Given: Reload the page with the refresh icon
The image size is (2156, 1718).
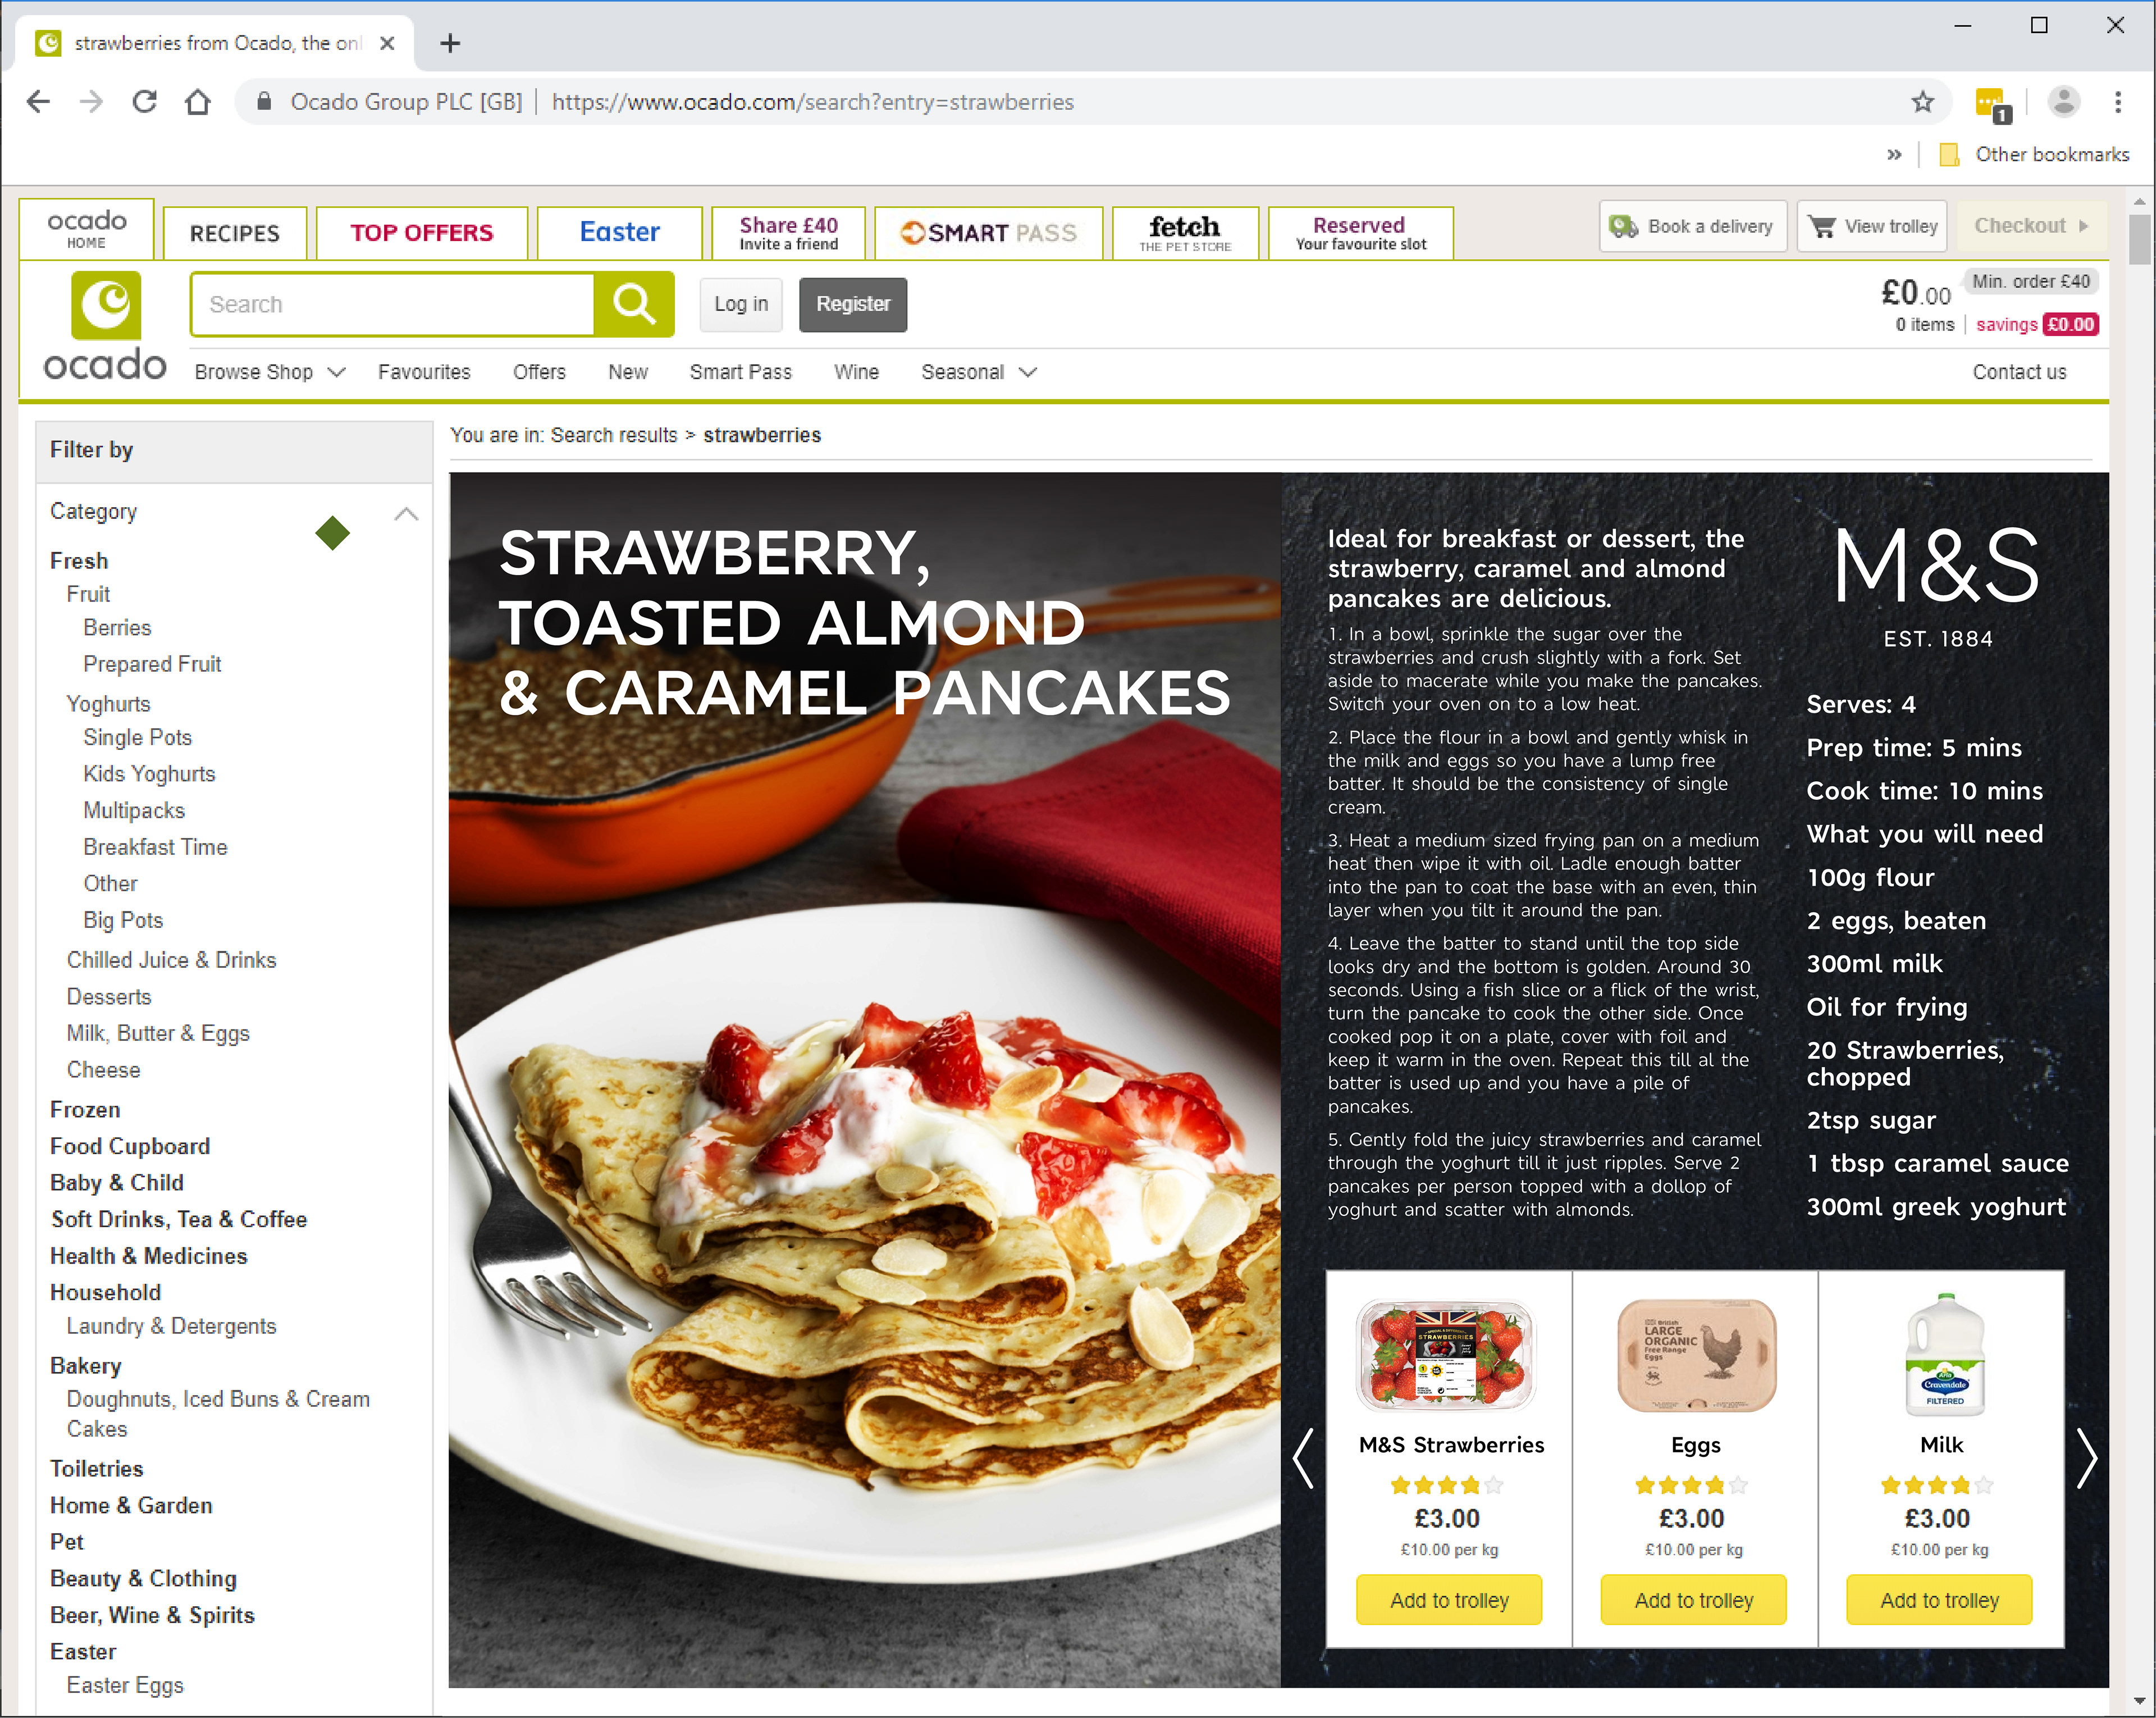Looking at the screenshot, I should [145, 102].
